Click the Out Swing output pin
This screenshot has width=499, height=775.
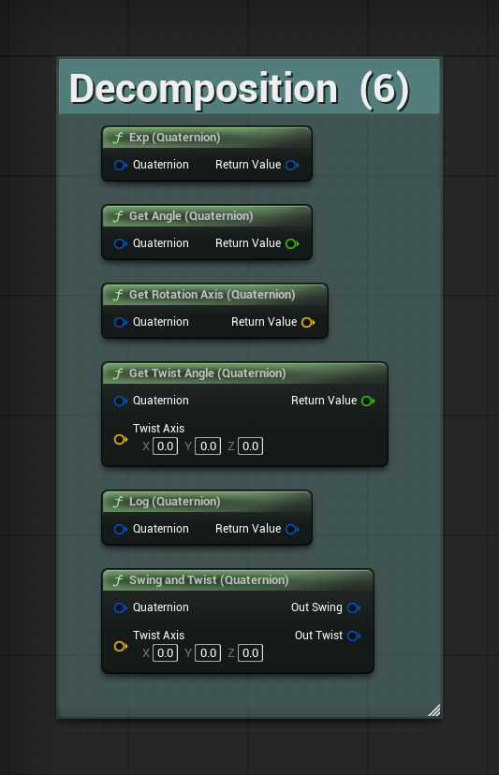354,607
